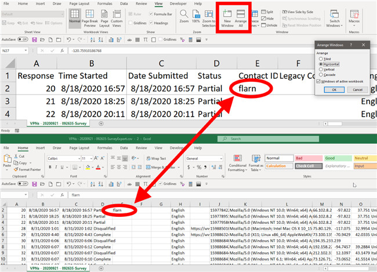Click Format Painter in bottom window
The image size is (377, 272).
pos(27,169)
